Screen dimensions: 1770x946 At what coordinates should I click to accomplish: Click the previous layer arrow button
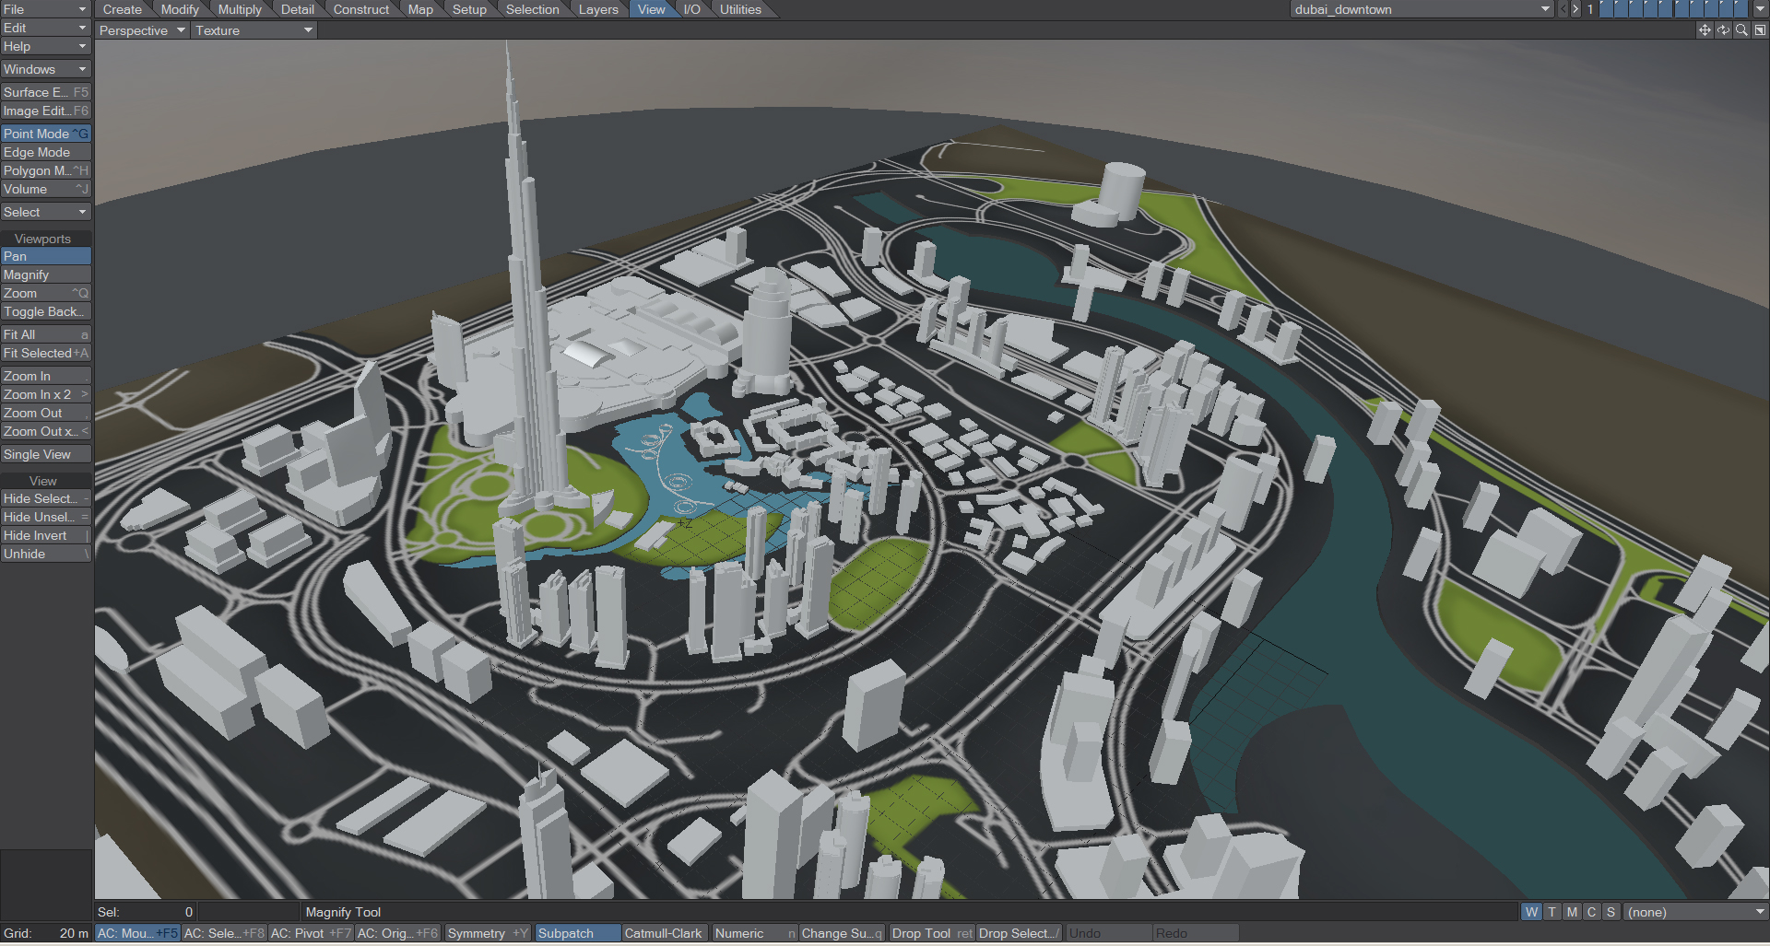point(1564,8)
